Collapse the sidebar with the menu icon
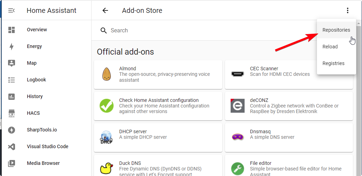 (11, 10)
